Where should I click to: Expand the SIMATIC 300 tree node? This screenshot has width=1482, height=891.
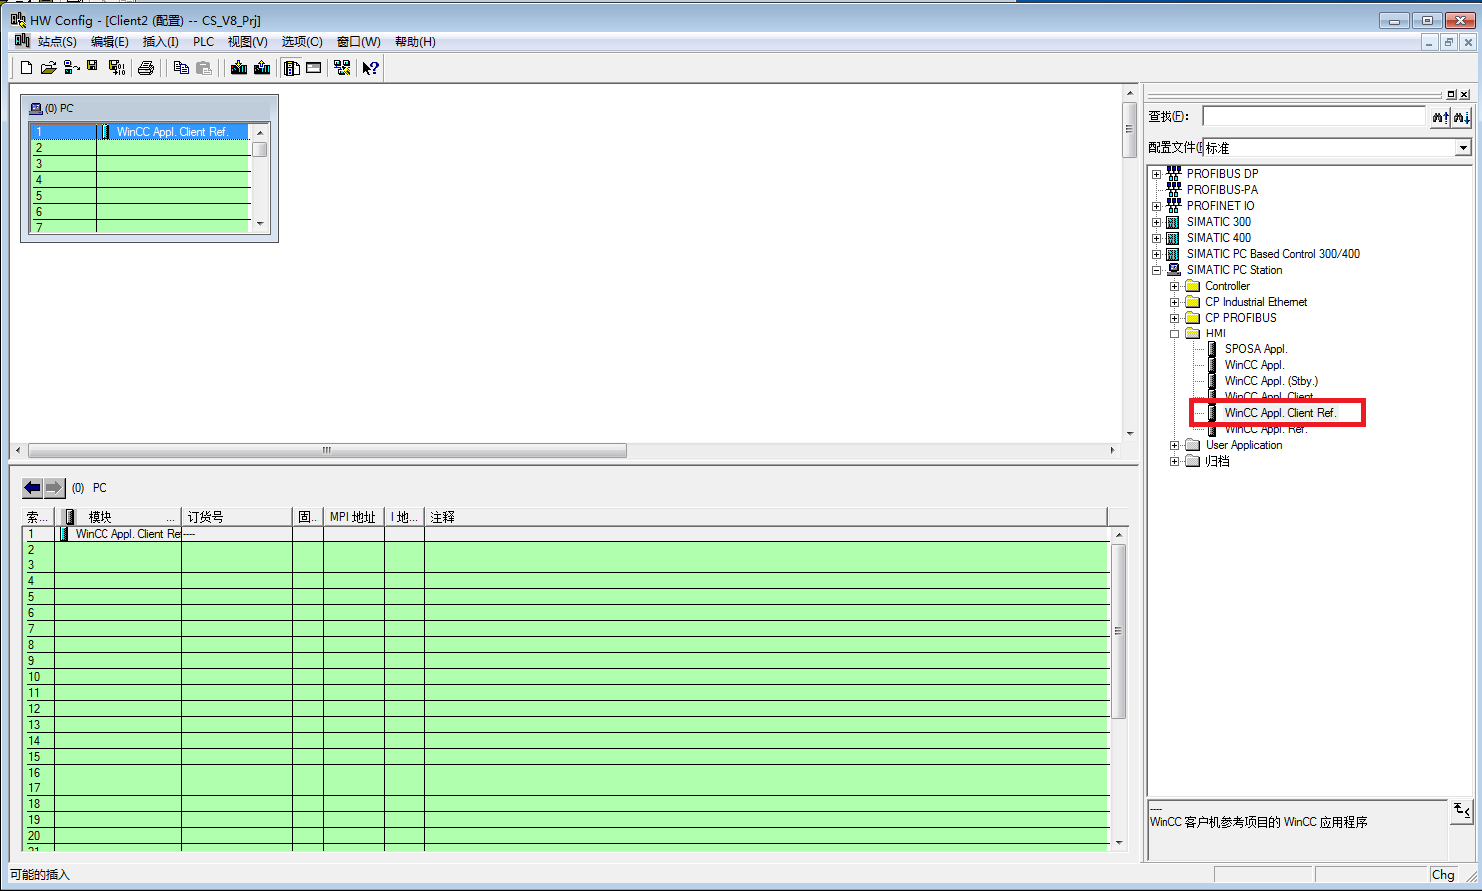(x=1157, y=222)
